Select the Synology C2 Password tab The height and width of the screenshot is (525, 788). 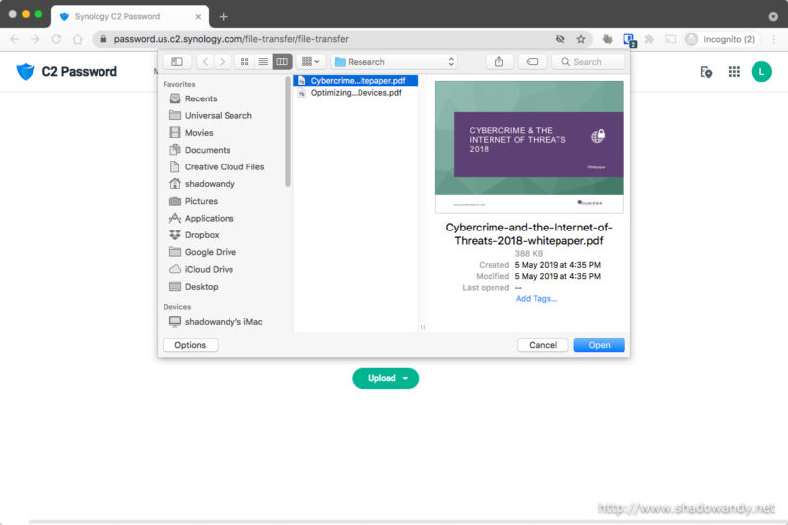coord(130,16)
